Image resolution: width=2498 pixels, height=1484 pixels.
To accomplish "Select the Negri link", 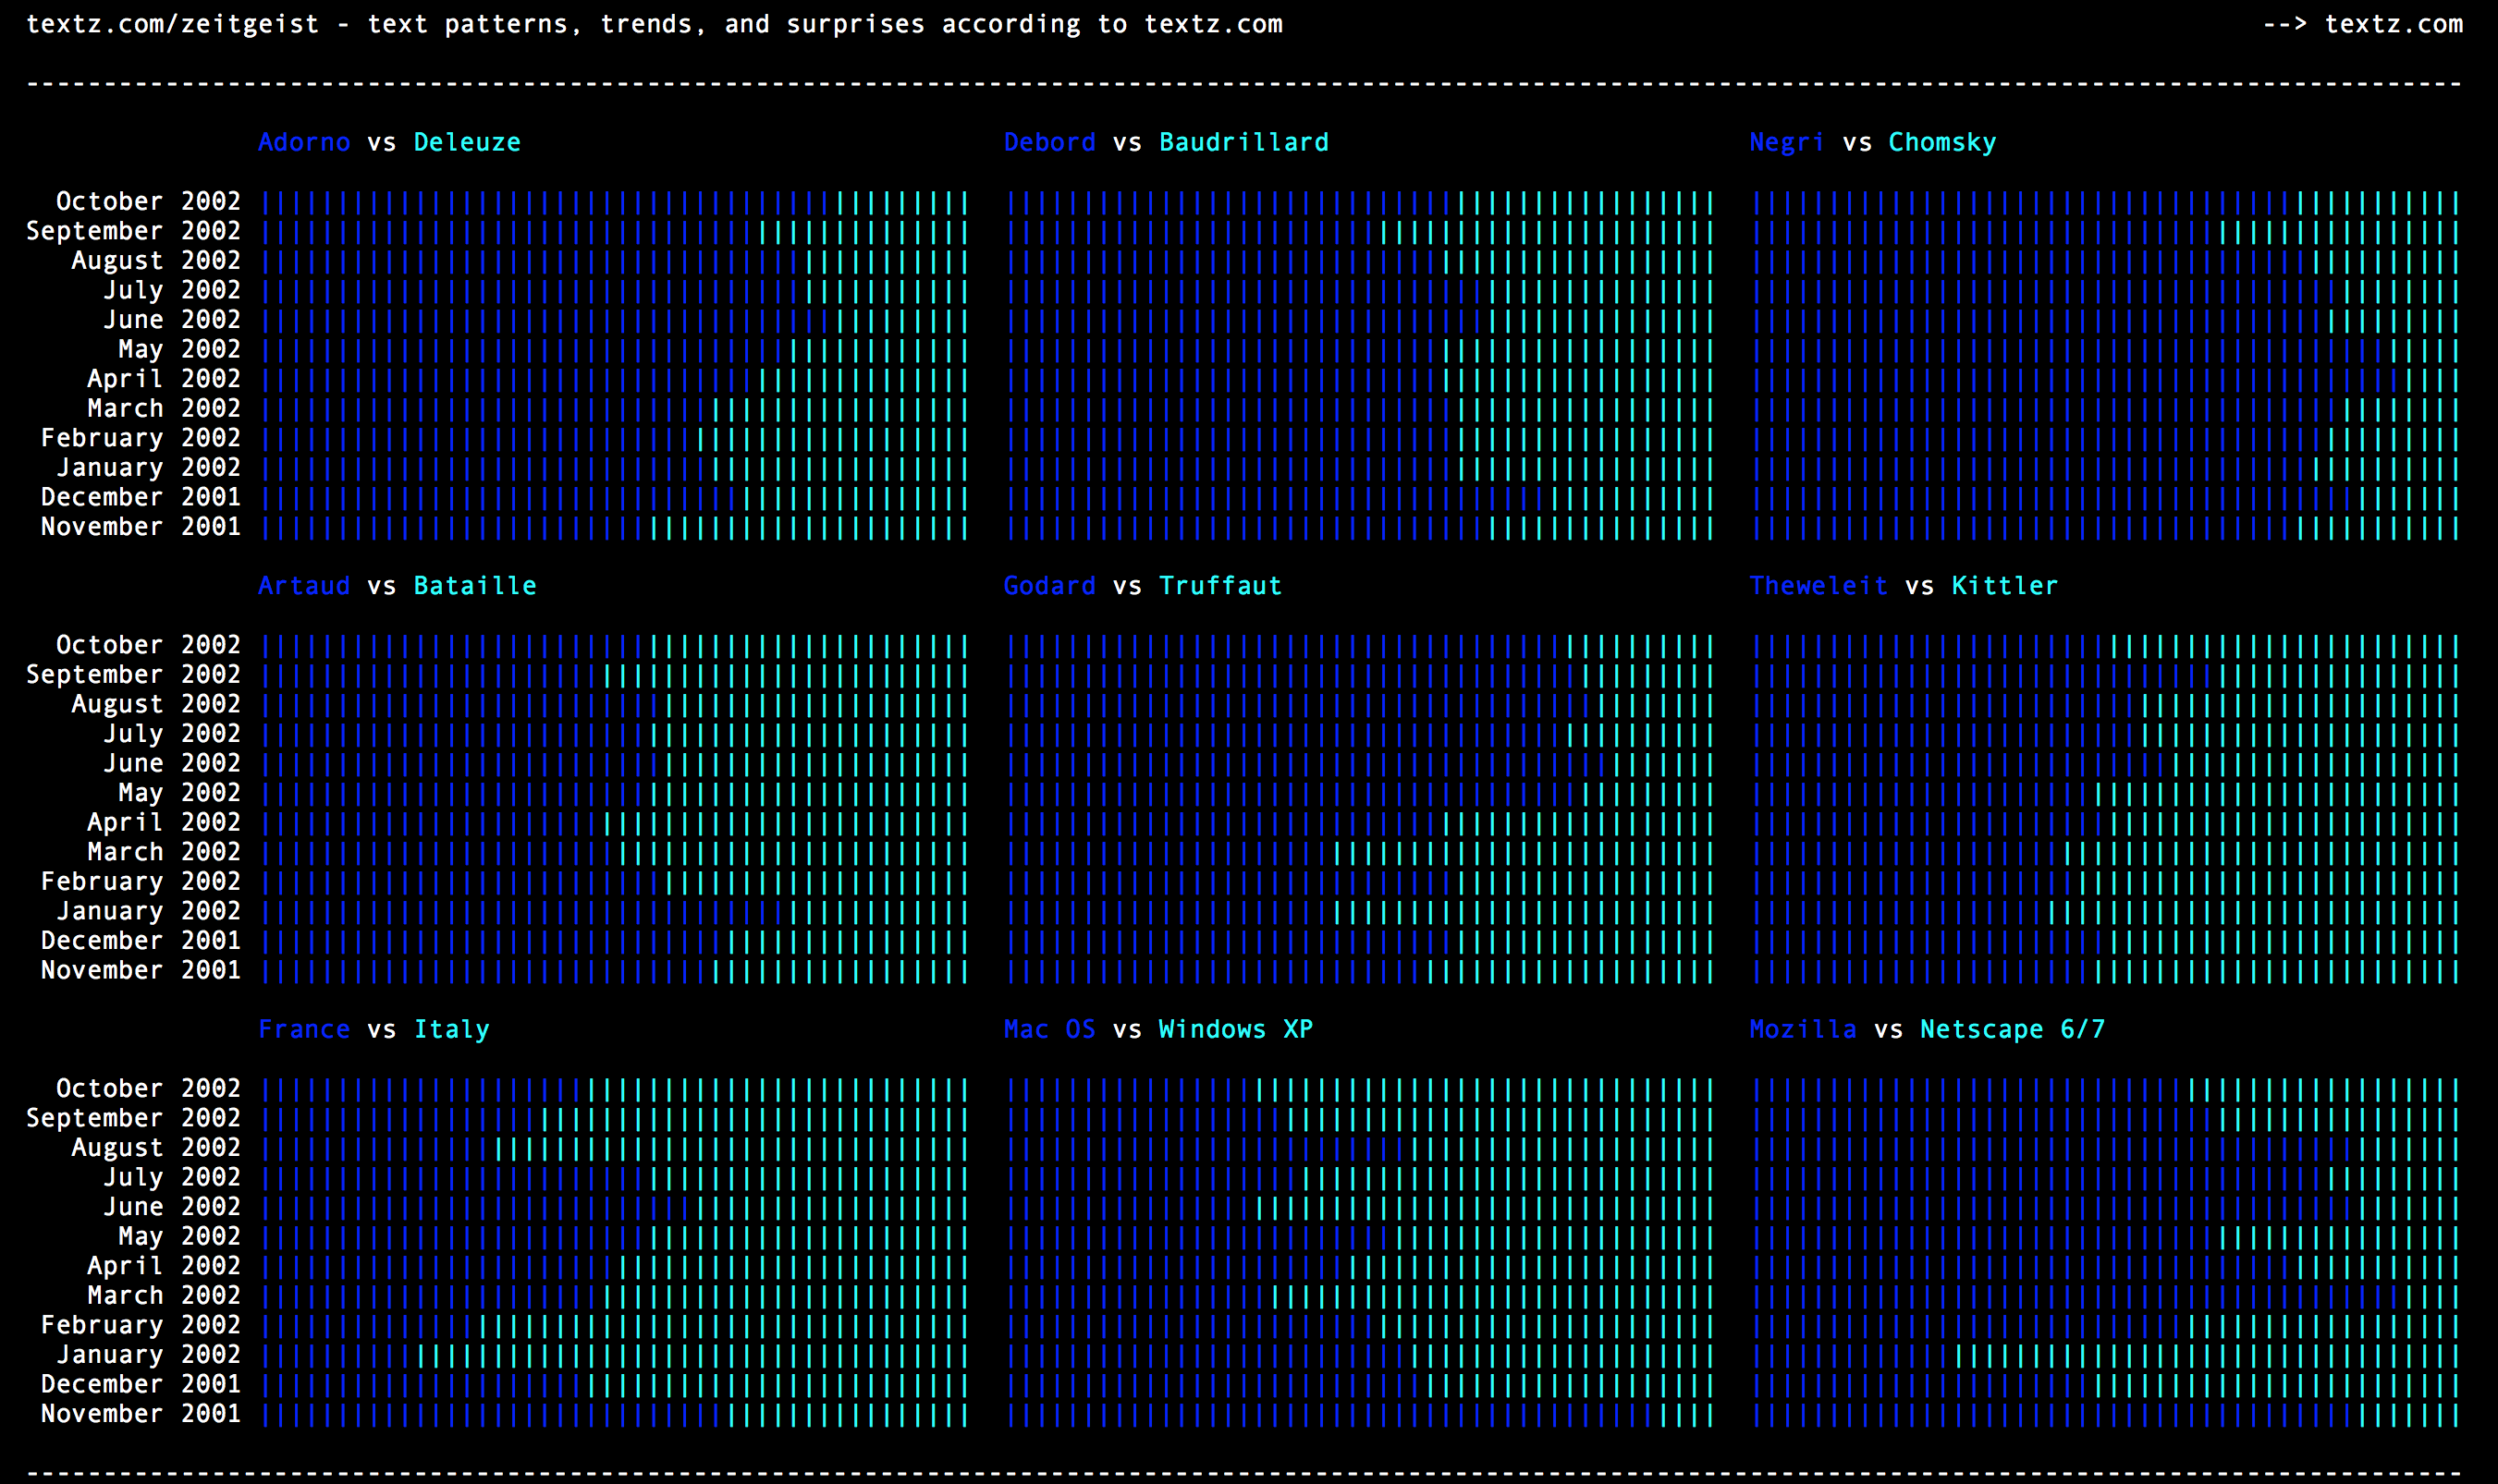I will (1787, 142).
